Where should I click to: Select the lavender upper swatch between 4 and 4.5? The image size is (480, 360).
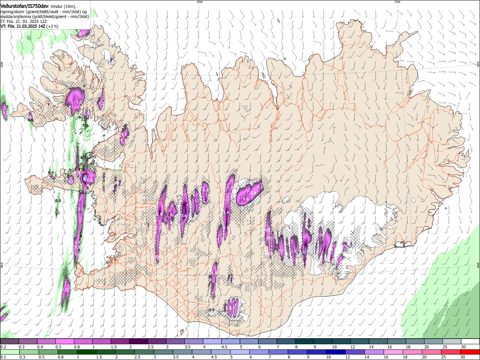tap(212, 341)
